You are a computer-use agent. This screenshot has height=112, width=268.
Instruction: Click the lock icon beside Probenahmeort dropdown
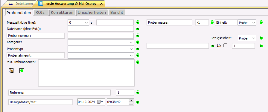(138, 55)
